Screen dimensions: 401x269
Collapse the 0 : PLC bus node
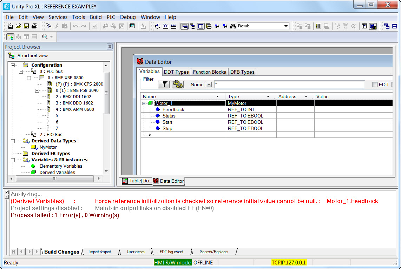[x=21, y=72]
